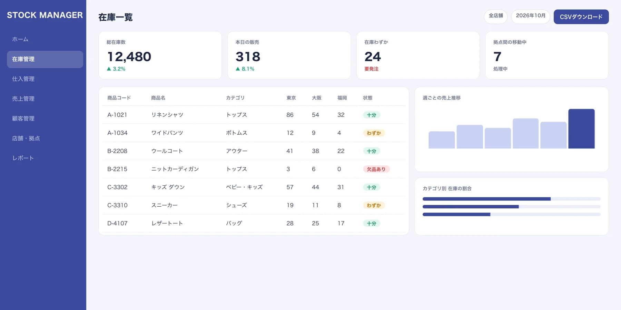Click the longest category stock ratio bar
The height and width of the screenshot is (310, 621).
486,199
